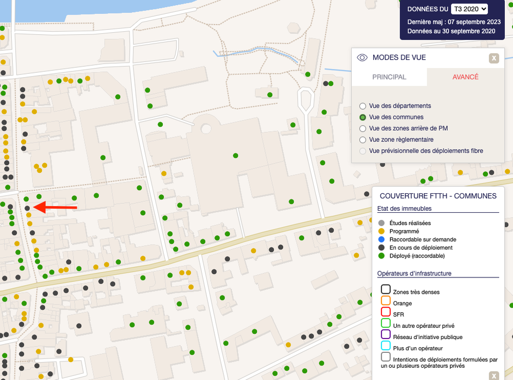
Task: Click the yellow Programmé legend dot
Action: pyautogui.click(x=381, y=231)
